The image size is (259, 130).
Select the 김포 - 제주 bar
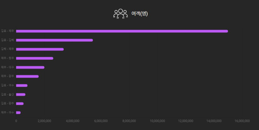(x=122, y=31)
